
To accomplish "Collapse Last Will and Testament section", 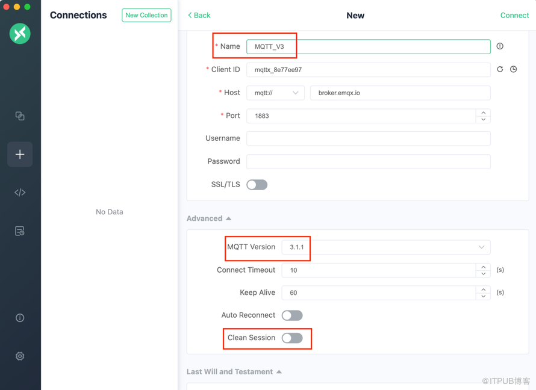I will [x=234, y=372].
